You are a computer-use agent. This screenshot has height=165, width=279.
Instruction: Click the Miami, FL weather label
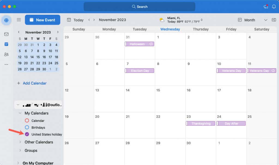tap(174, 18)
